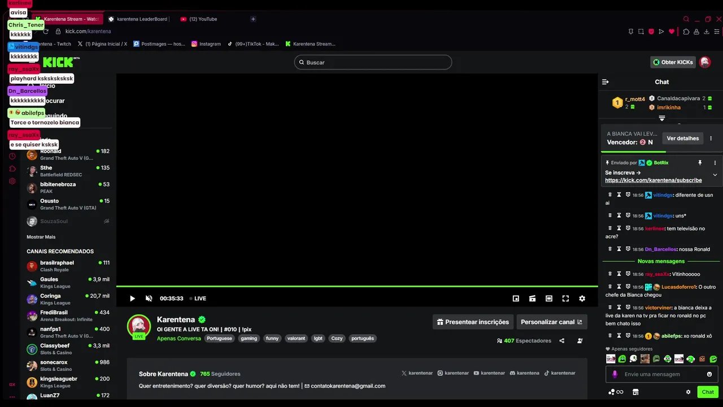This screenshot has height=407, width=723.
Task: Select the 'gaming' tag
Action: 249,339
